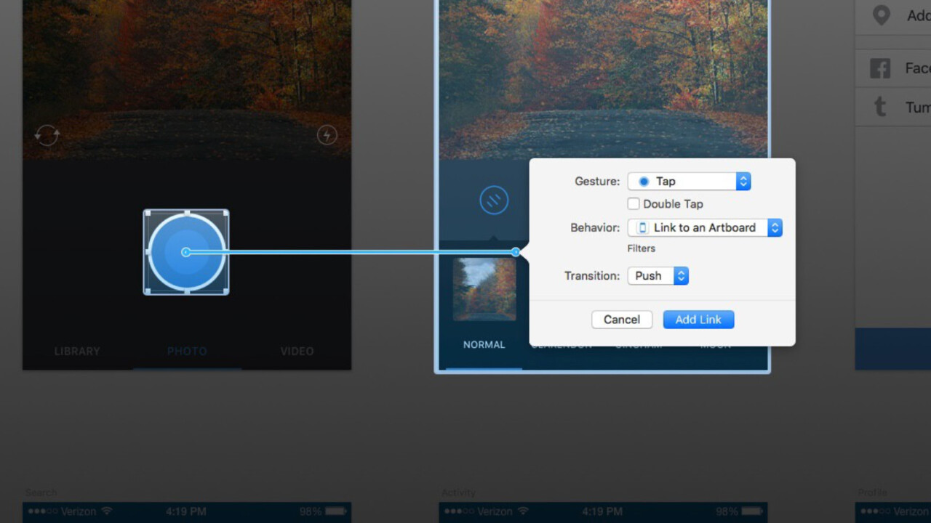Click the Cancel button
The width and height of the screenshot is (931, 523).
point(621,320)
